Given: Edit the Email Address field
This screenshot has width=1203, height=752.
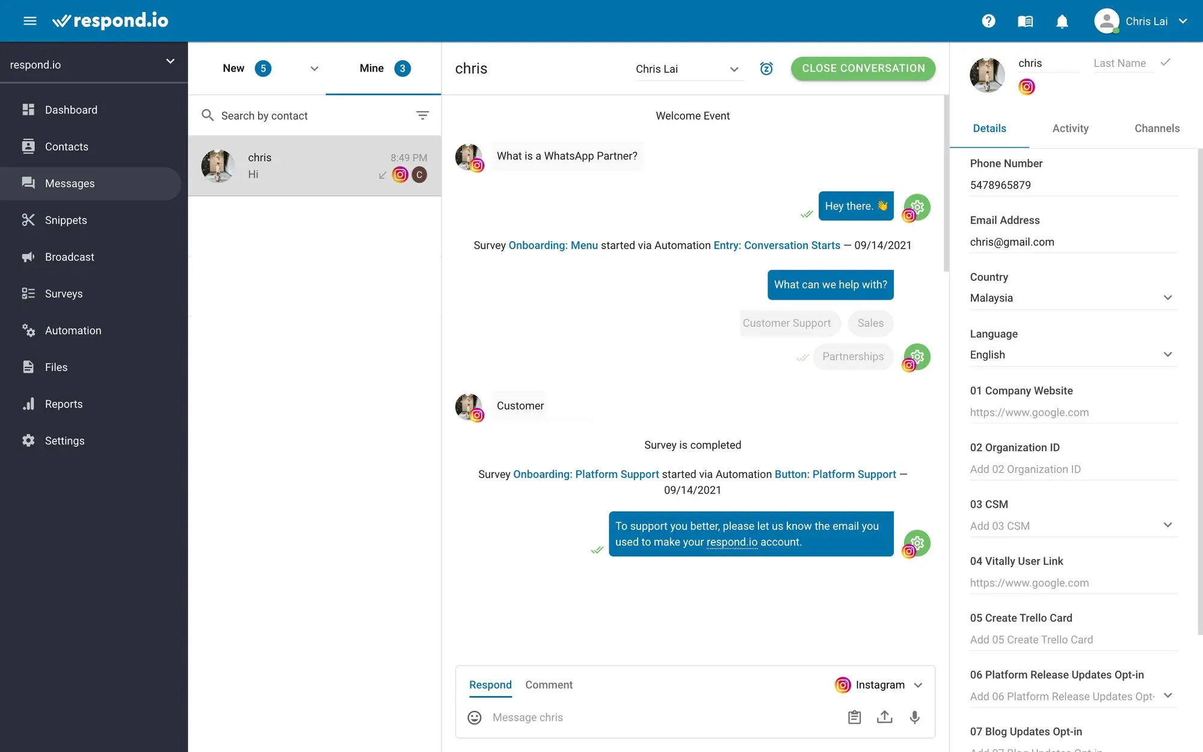Looking at the screenshot, I should [x=1073, y=242].
